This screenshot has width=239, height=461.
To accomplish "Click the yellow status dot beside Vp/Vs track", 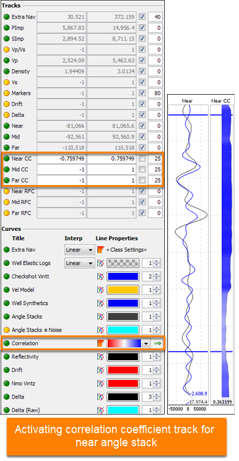I will (x=6, y=50).
